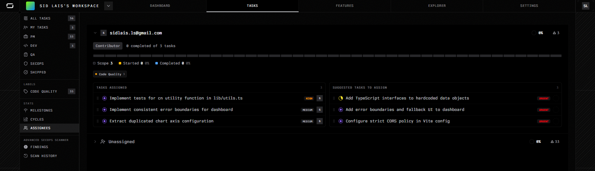Viewport: 595px width, 171px height.
Task: Open task 'Implement consistent error boundaries for dashboard'
Action: [x=171, y=110]
